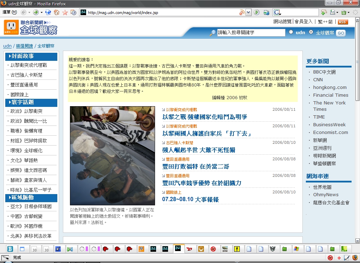
Task: Select the udn search radio button
Action: click(291, 32)
